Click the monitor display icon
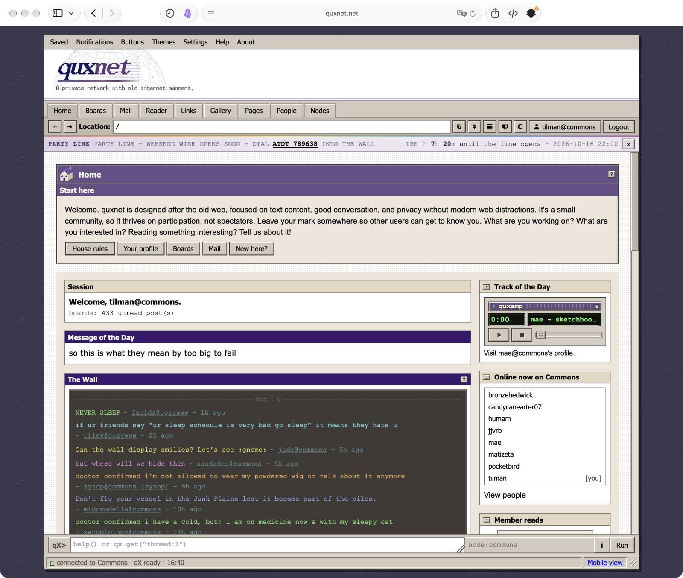 [505, 127]
